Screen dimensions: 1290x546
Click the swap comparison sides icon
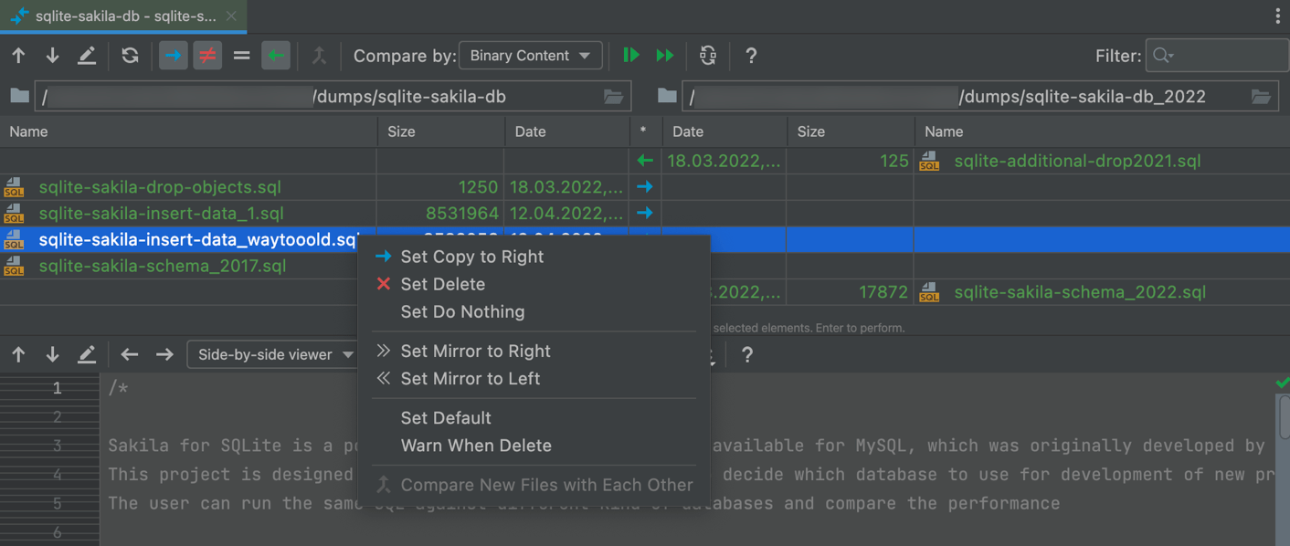707,55
